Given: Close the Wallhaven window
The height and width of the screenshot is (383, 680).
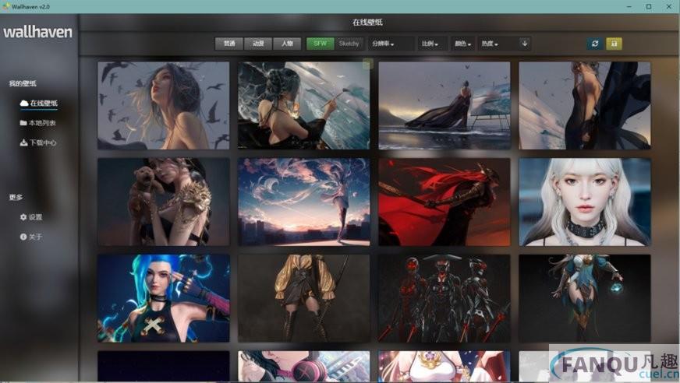Looking at the screenshot, I should tap(669, 6).
